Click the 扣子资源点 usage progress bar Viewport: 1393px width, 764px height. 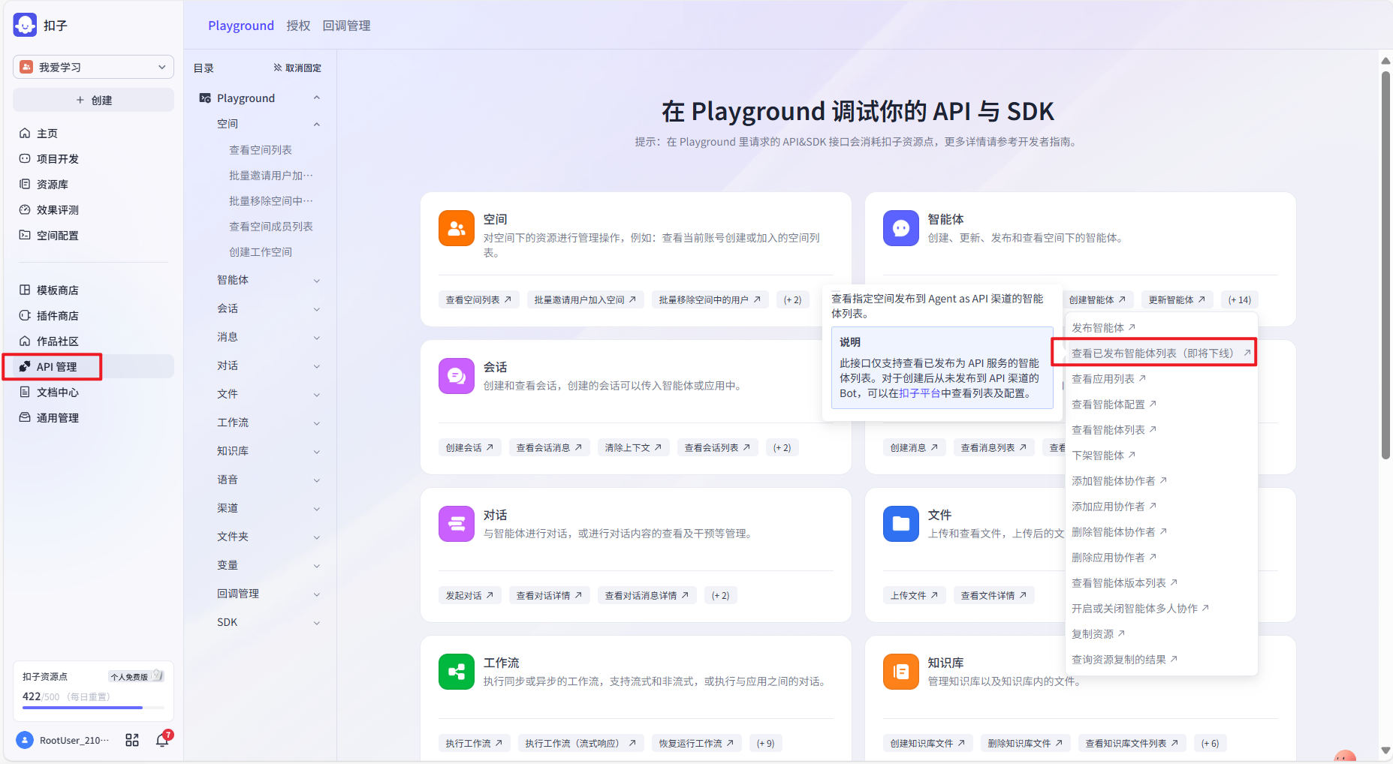pos(93,708)
